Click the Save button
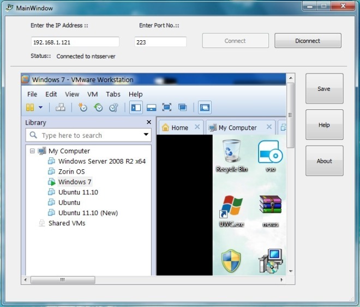Screen dimensions: 360x307 click(x=324, y=89)
